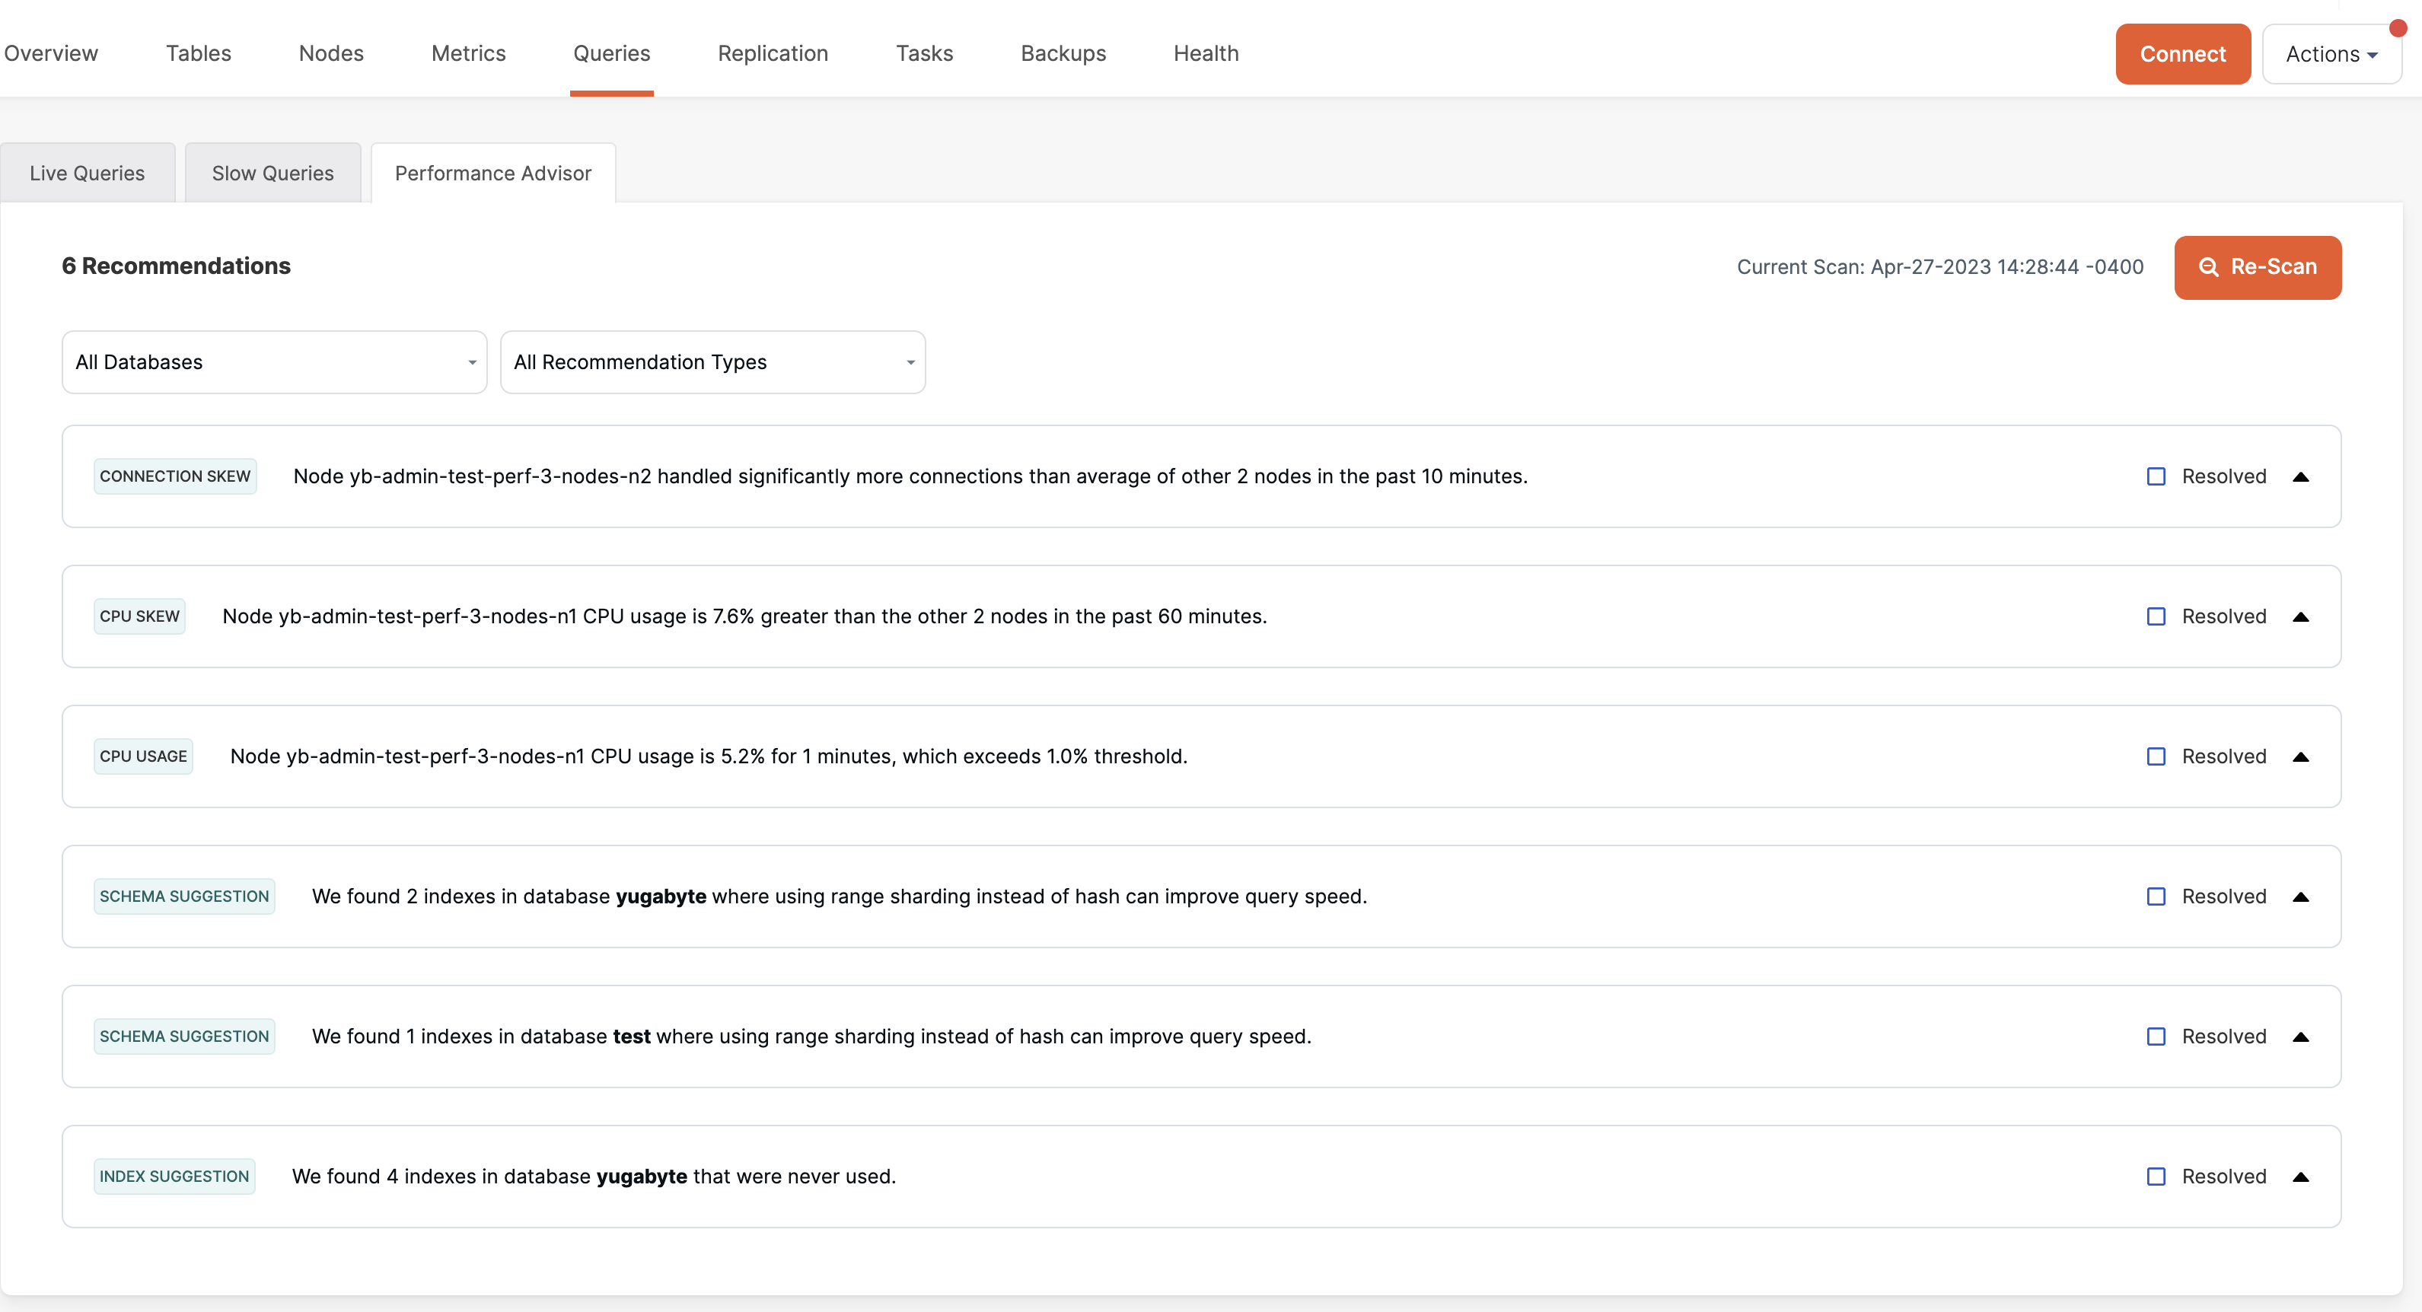This screenshot has width=2422, height=1312.
Task: Click the Connect button
Action: pyautogui.click(x=2182, y=53)
